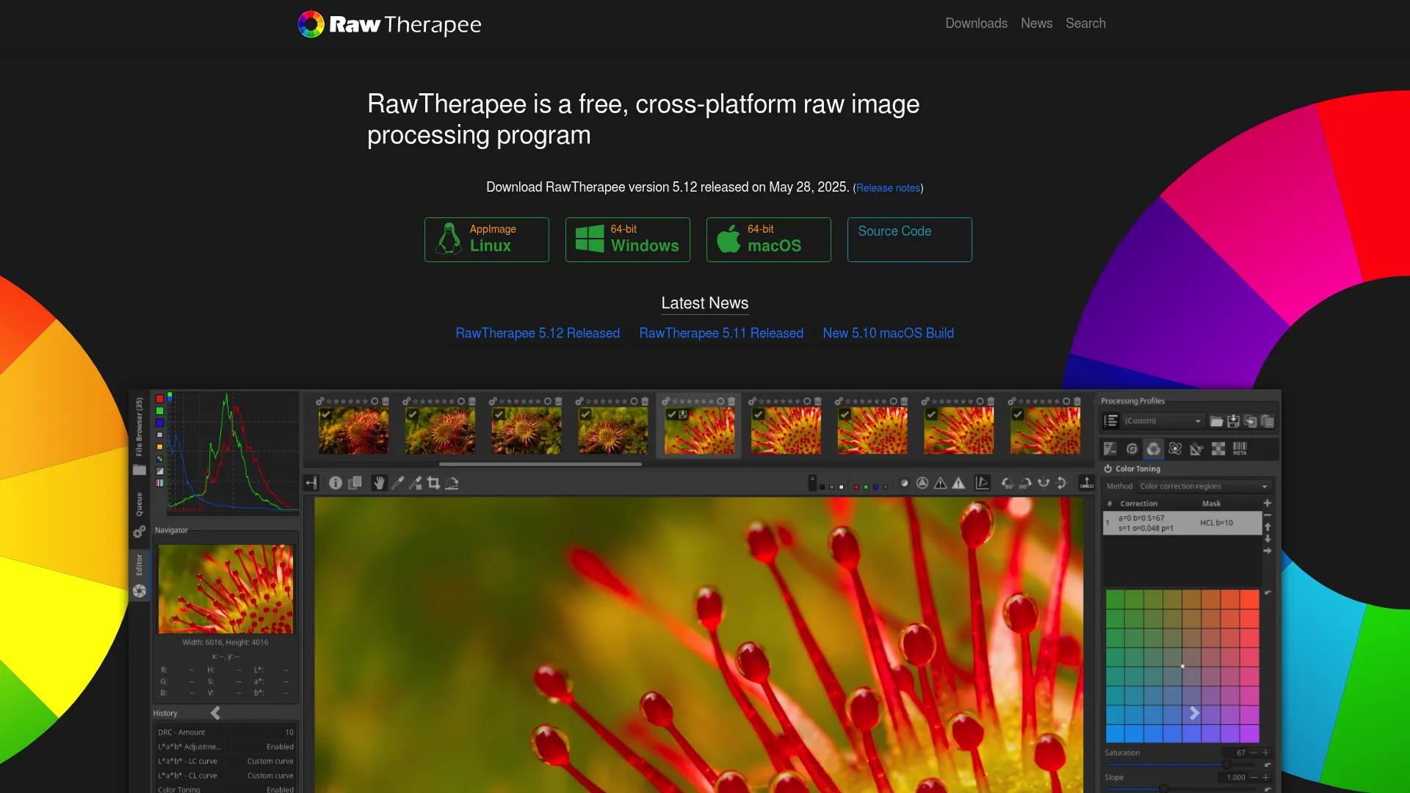The width and height of the screenshot is (1410, 793).
Task: Open the Transform tools tab
Action: pos(1196,449)
